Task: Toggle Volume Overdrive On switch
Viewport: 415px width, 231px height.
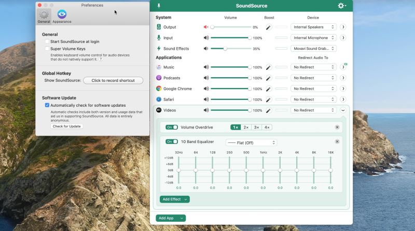Action: click(x=172, y=127)
